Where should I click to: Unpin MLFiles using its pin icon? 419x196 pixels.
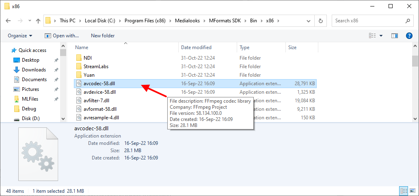point(56,99)
